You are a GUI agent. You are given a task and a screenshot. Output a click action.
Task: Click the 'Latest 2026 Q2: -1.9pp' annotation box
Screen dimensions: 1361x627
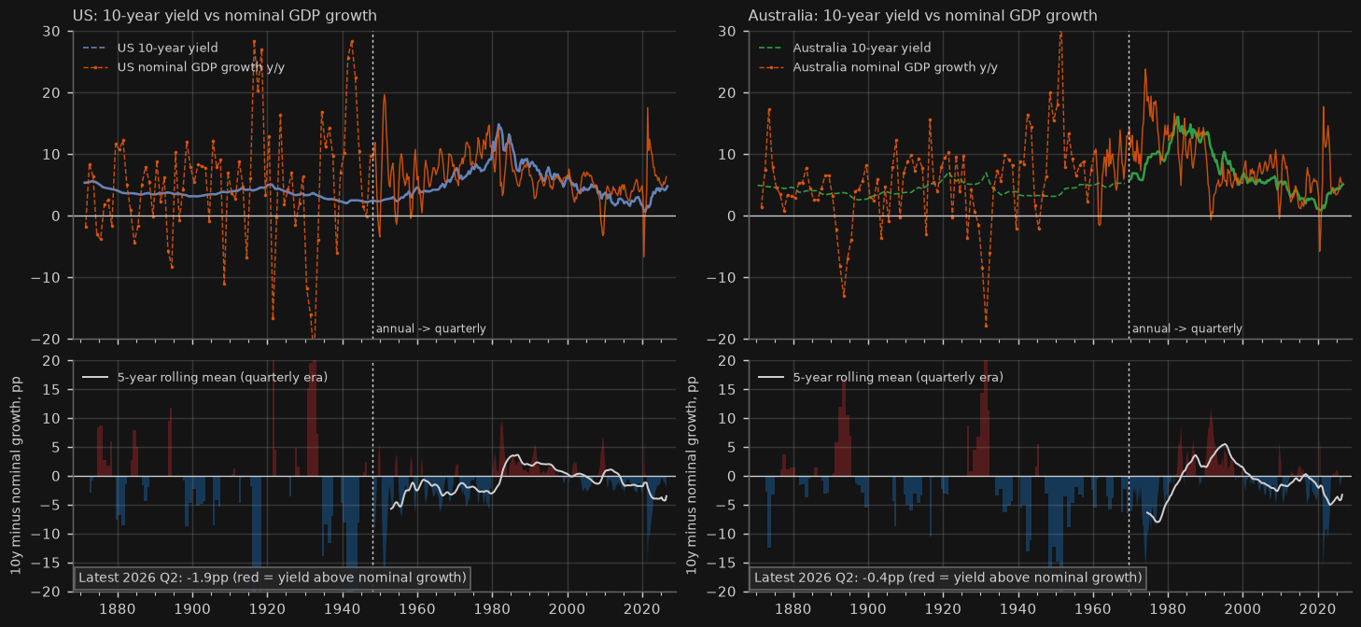[x=272, y=578]
